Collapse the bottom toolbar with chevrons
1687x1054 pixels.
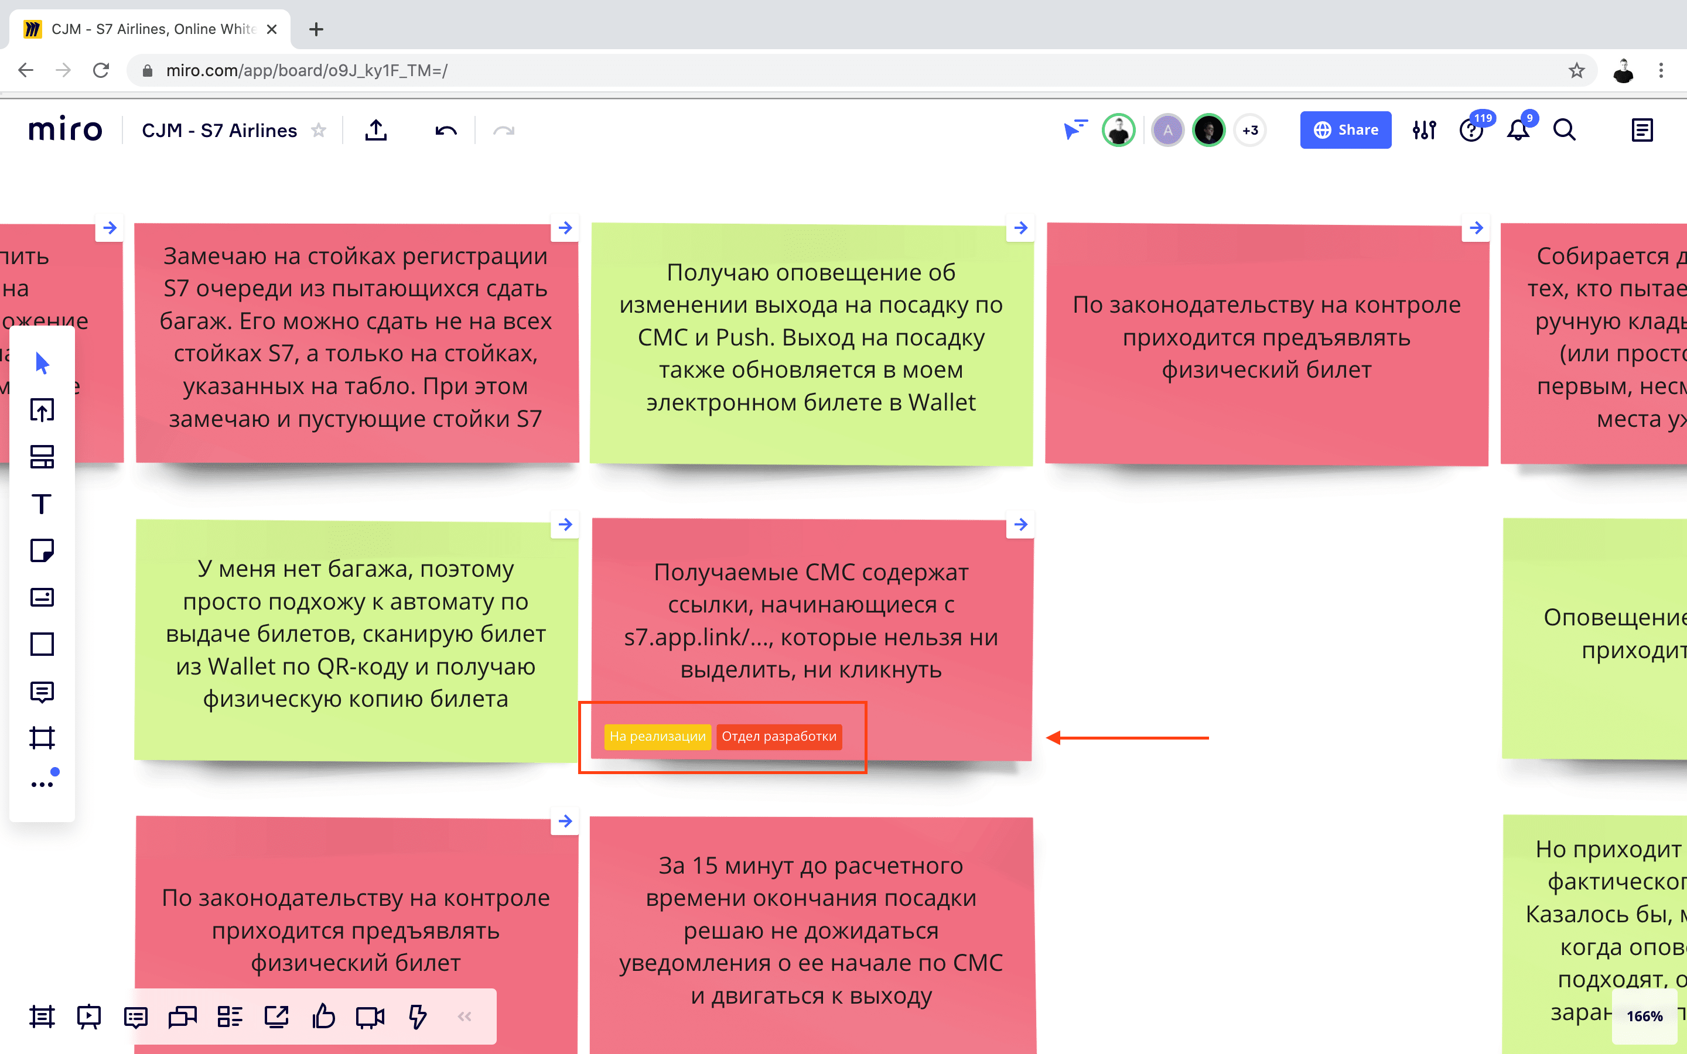465,1017
